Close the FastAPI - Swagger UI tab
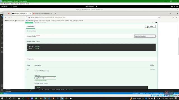This screenshot has width=179, height=100. (x=30, y=14)
